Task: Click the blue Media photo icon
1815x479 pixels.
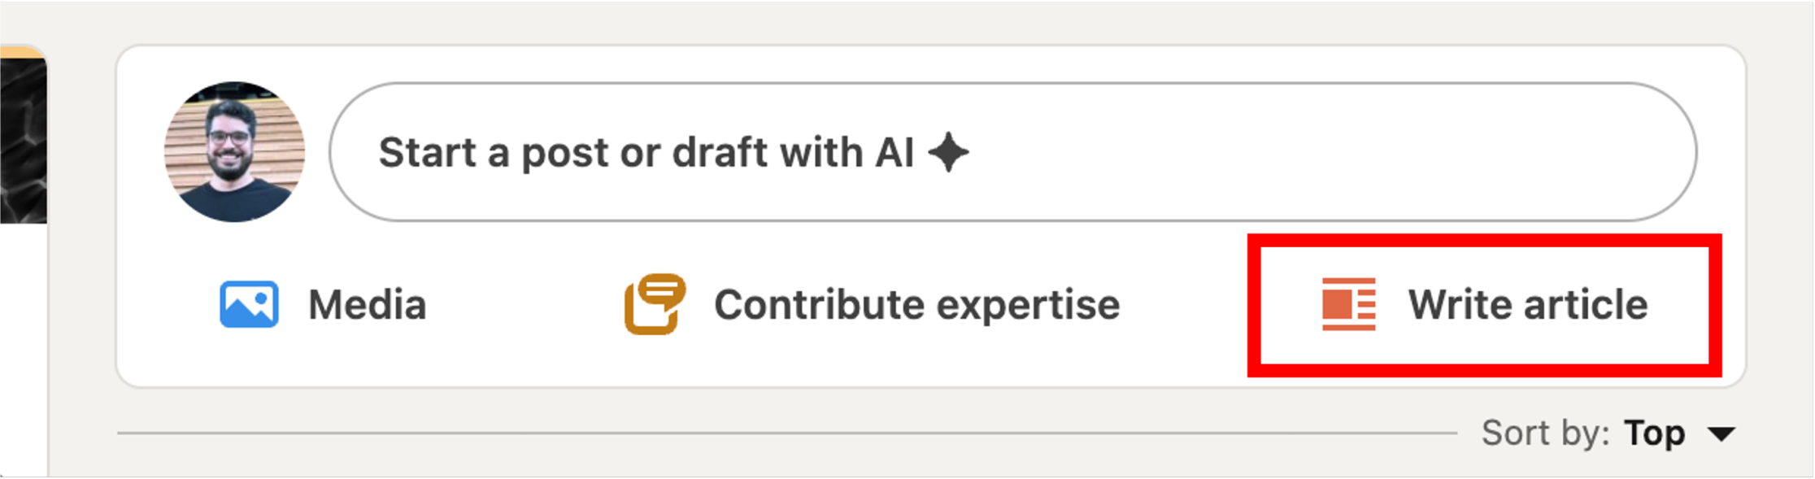Action: tap(249, 305)
